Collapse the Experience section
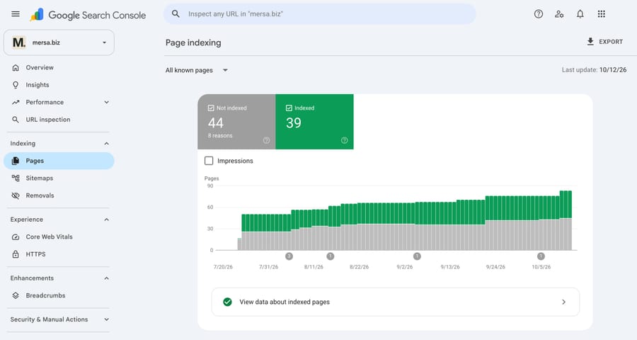 tap(106, 220)
